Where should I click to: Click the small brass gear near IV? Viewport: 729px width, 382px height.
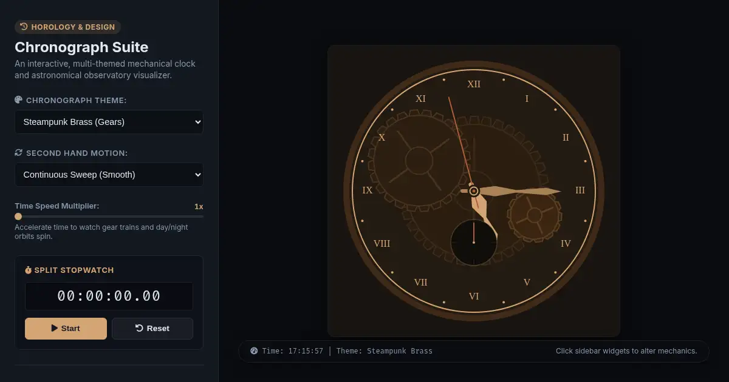(x=534, y=215)
